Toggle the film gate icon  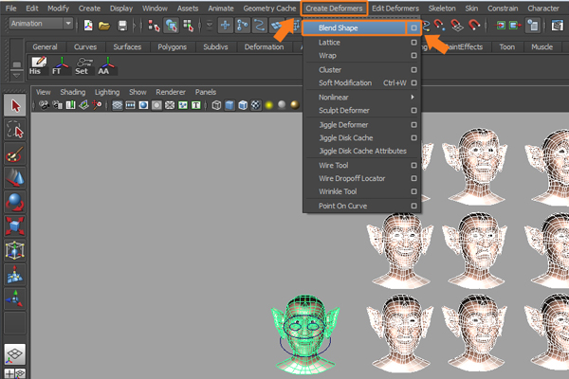click(x=130, y=105)
